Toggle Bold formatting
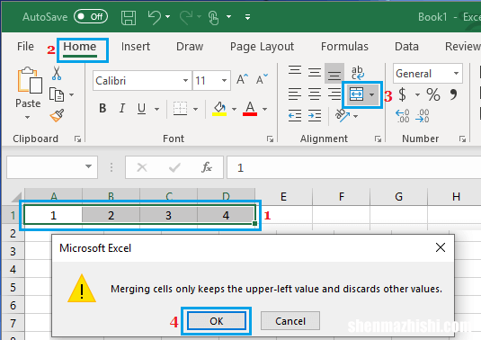This screenshot has width=481, height=340. click(x=102, y=108)
